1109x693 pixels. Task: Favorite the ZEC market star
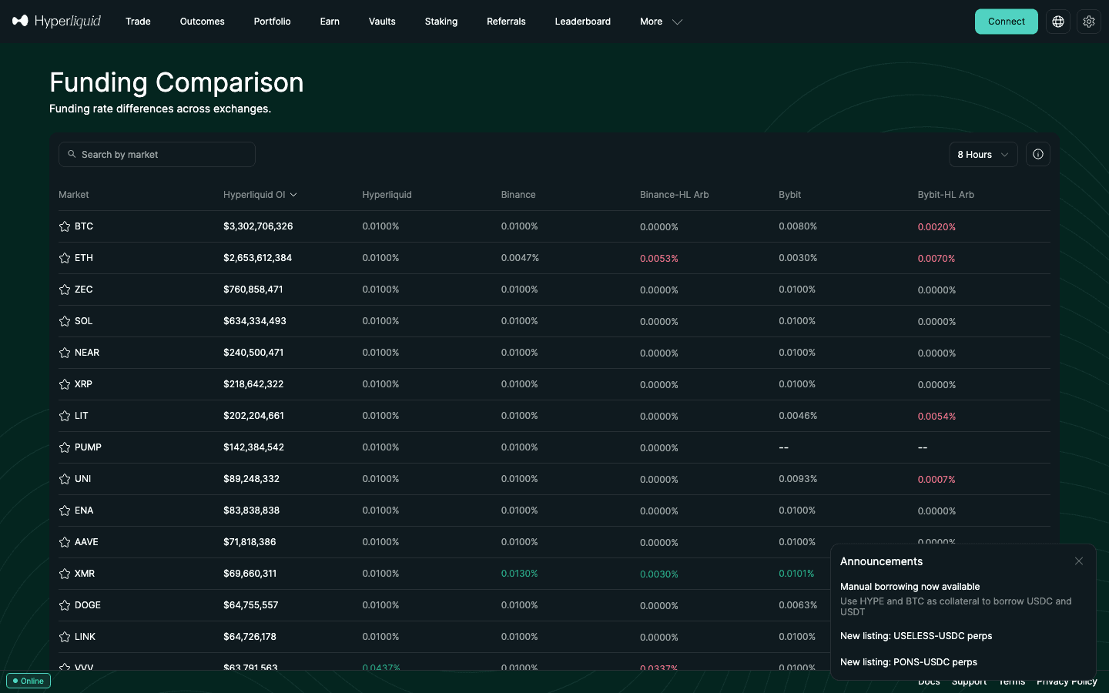click(65, 290)
